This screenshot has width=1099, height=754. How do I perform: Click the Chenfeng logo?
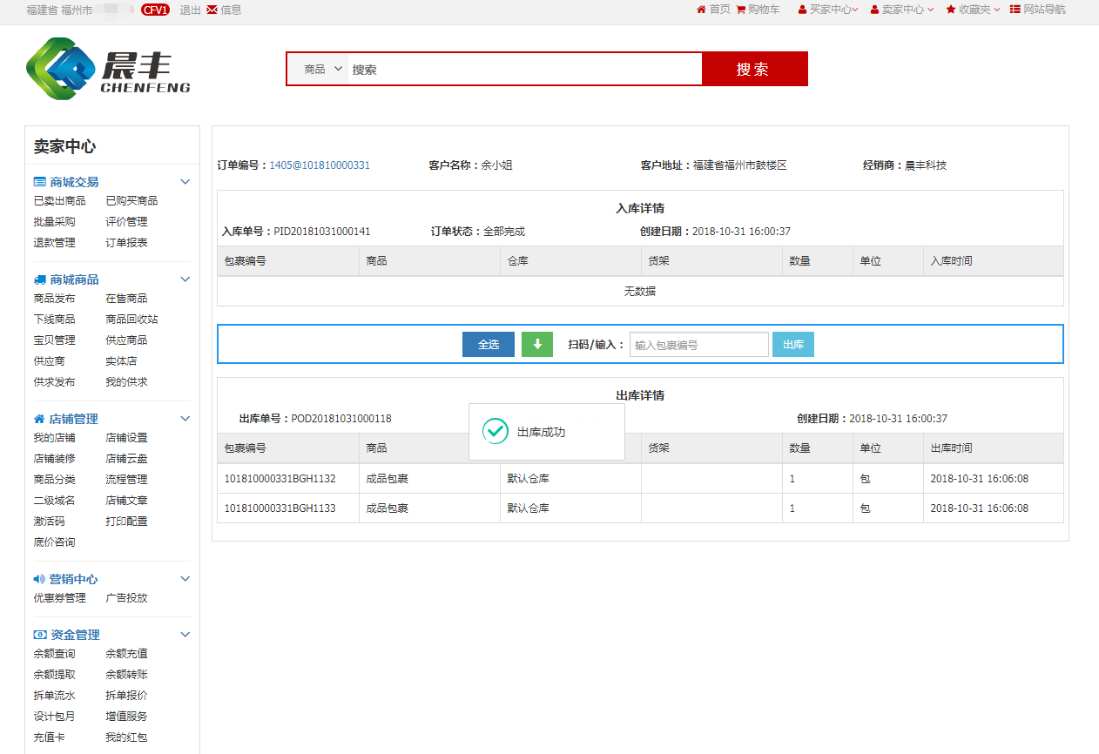pyautogui.click(x=108, y=68)
